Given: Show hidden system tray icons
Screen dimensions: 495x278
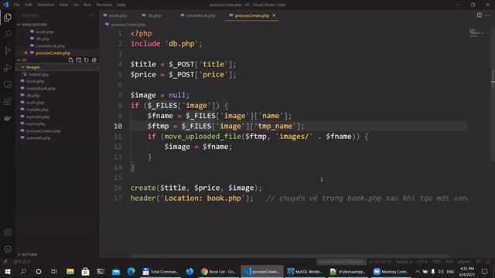Looking at the screenshot, I should (418, 271).
